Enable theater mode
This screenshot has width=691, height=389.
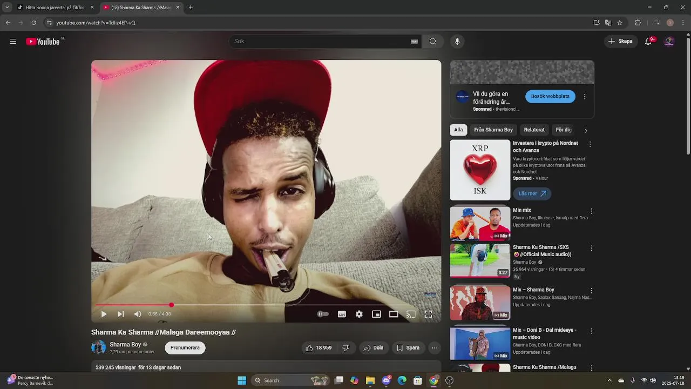(394, 314)
